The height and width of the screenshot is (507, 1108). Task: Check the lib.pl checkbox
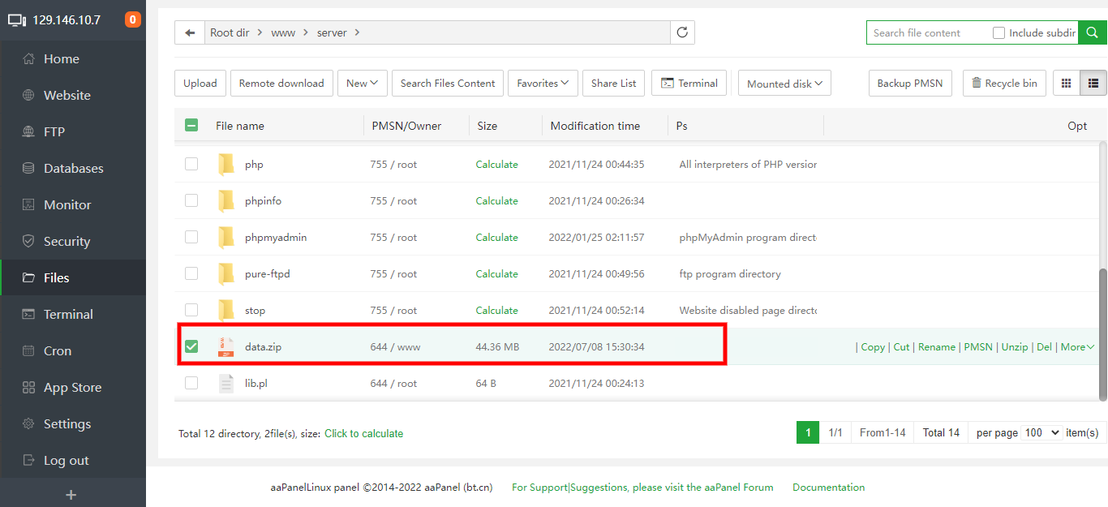191,383
